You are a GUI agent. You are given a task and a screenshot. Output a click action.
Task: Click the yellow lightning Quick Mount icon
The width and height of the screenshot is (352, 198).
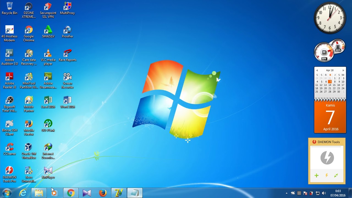(326, 175)
